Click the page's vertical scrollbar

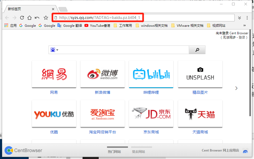pos(250,73)
